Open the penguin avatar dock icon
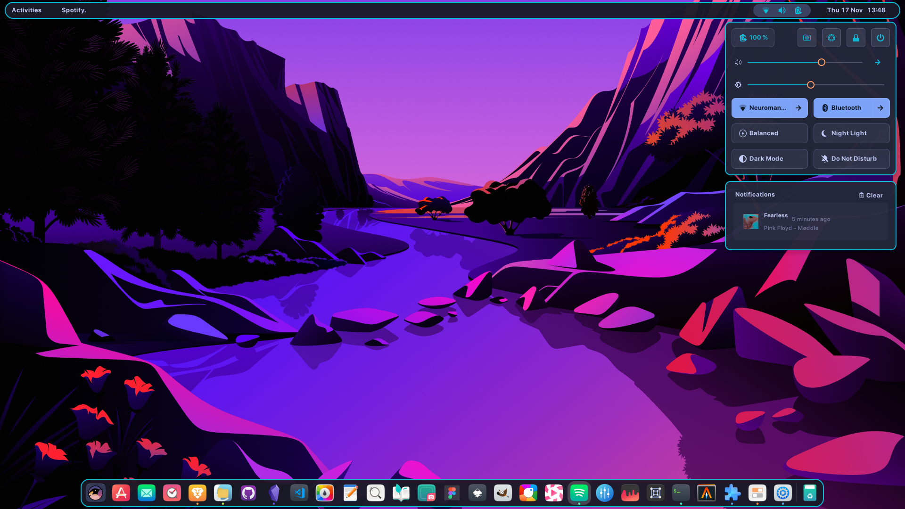Image resolution: width=905 pixels, height=509 pixels. 96,493
